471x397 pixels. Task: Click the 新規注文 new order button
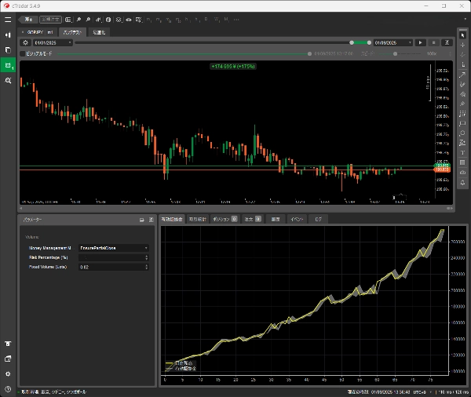tap(50, 20)
